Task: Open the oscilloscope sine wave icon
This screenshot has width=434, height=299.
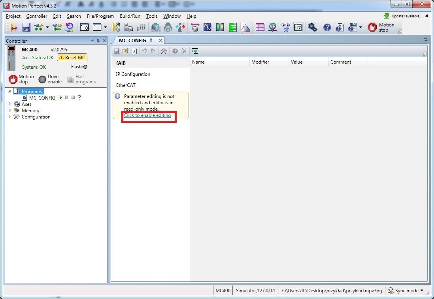Action: click(207, 27)
